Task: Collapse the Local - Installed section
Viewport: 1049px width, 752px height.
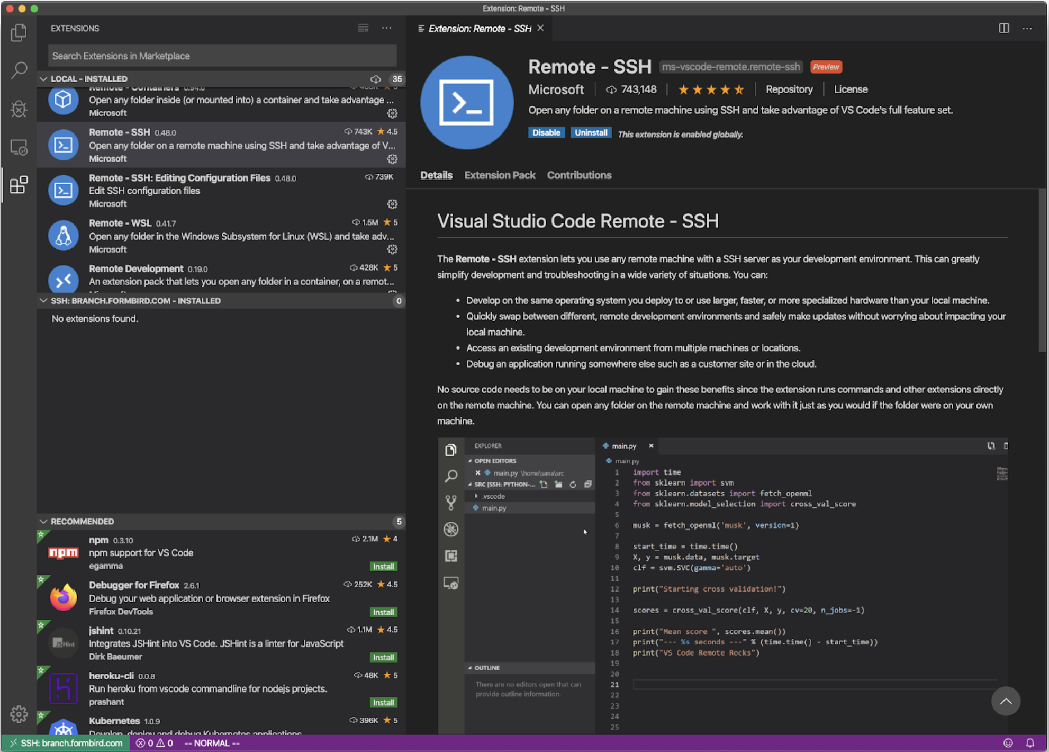Action: 43,79
